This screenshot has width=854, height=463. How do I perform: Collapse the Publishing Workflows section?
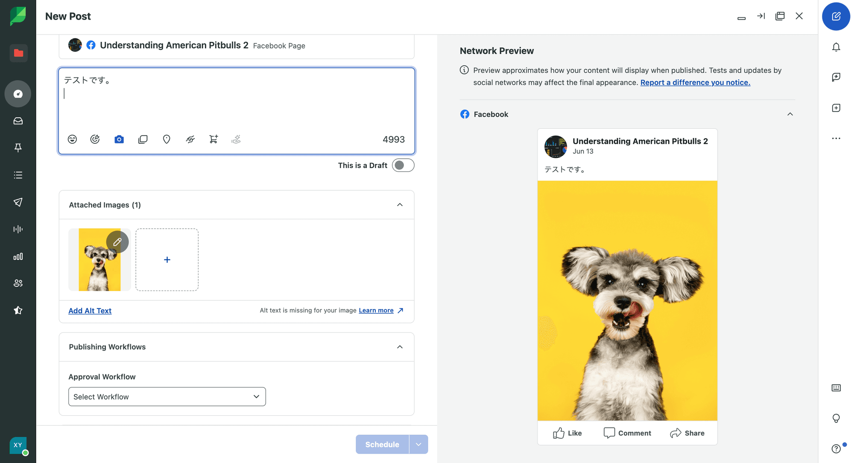pyautogui.click(x=400, y=347)
